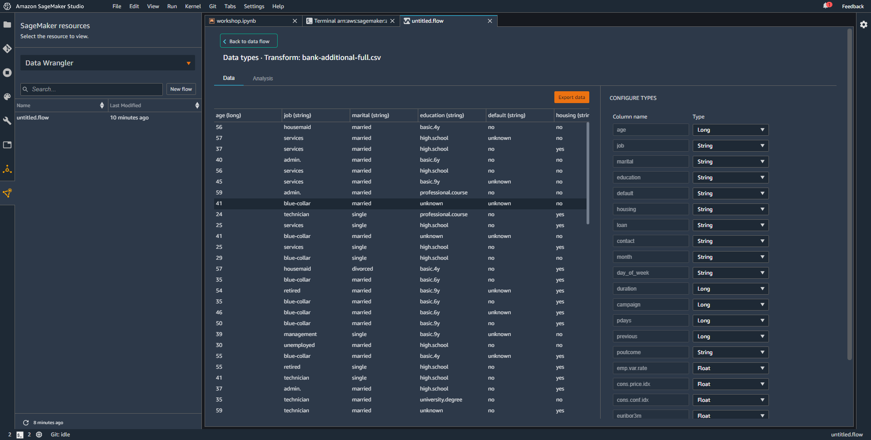Click the housing column name field
Image resolution: width=871 pixels, height=440 pixels.
click(x=651, y=209)
